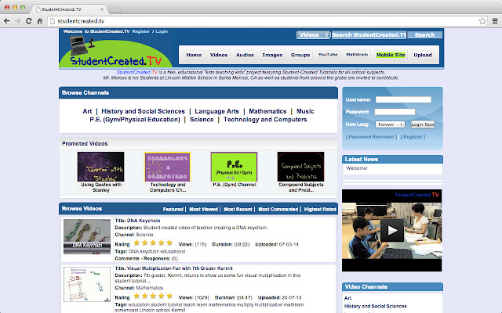Open the How Long Forever dropdown
Screen dimensions: 502x313
tap(390, 124)
